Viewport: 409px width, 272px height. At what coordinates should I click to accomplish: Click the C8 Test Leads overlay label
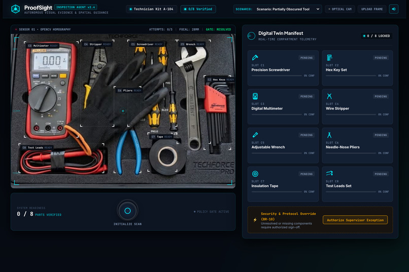click(x=38, y=147)
